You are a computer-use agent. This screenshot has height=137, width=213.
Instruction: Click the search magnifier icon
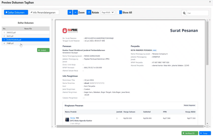coord(184,13)
